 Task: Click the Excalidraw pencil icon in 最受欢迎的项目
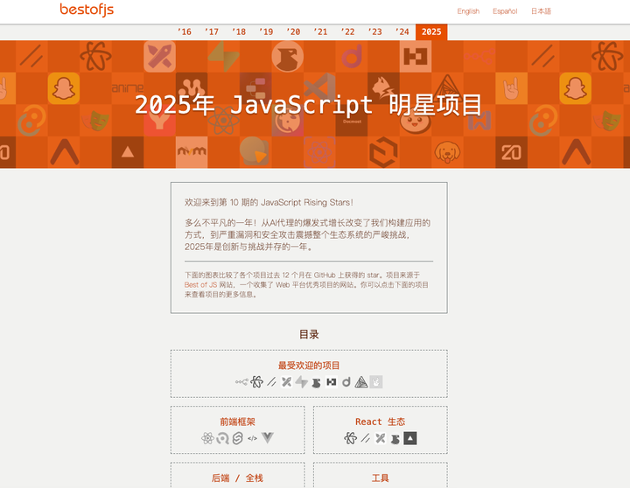(x=286, y=382)
